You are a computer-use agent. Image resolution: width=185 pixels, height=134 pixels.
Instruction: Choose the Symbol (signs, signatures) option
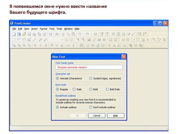91,78
